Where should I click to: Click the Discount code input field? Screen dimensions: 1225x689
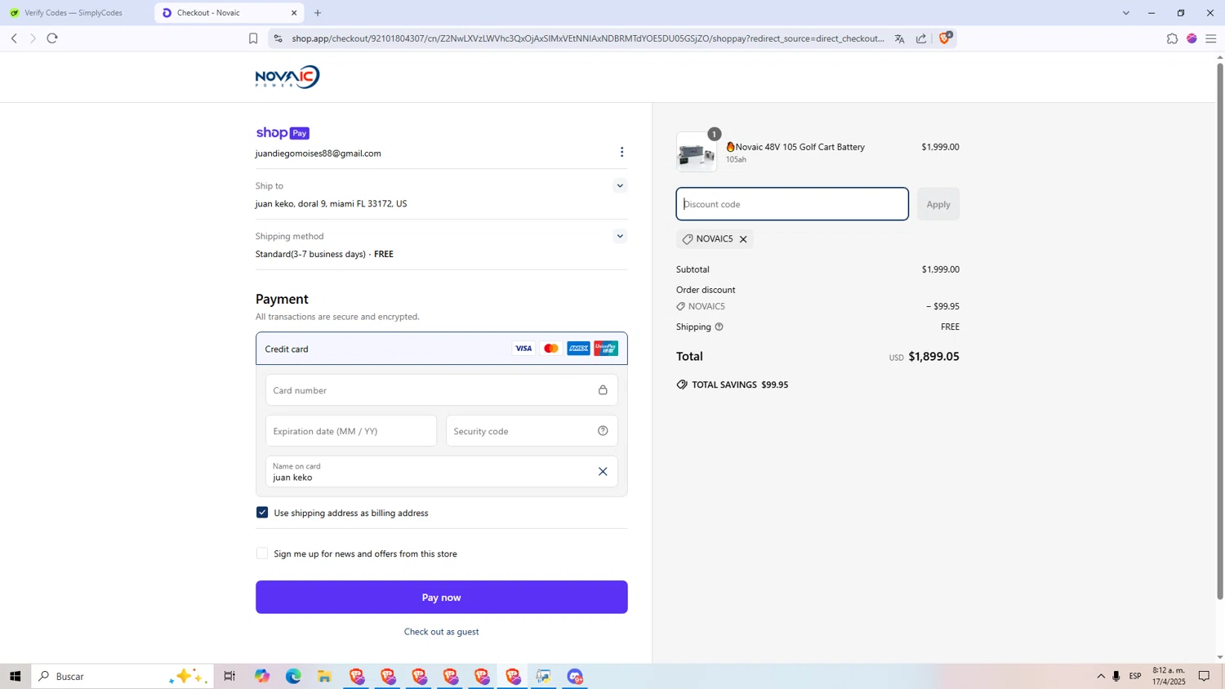(792, 204)
